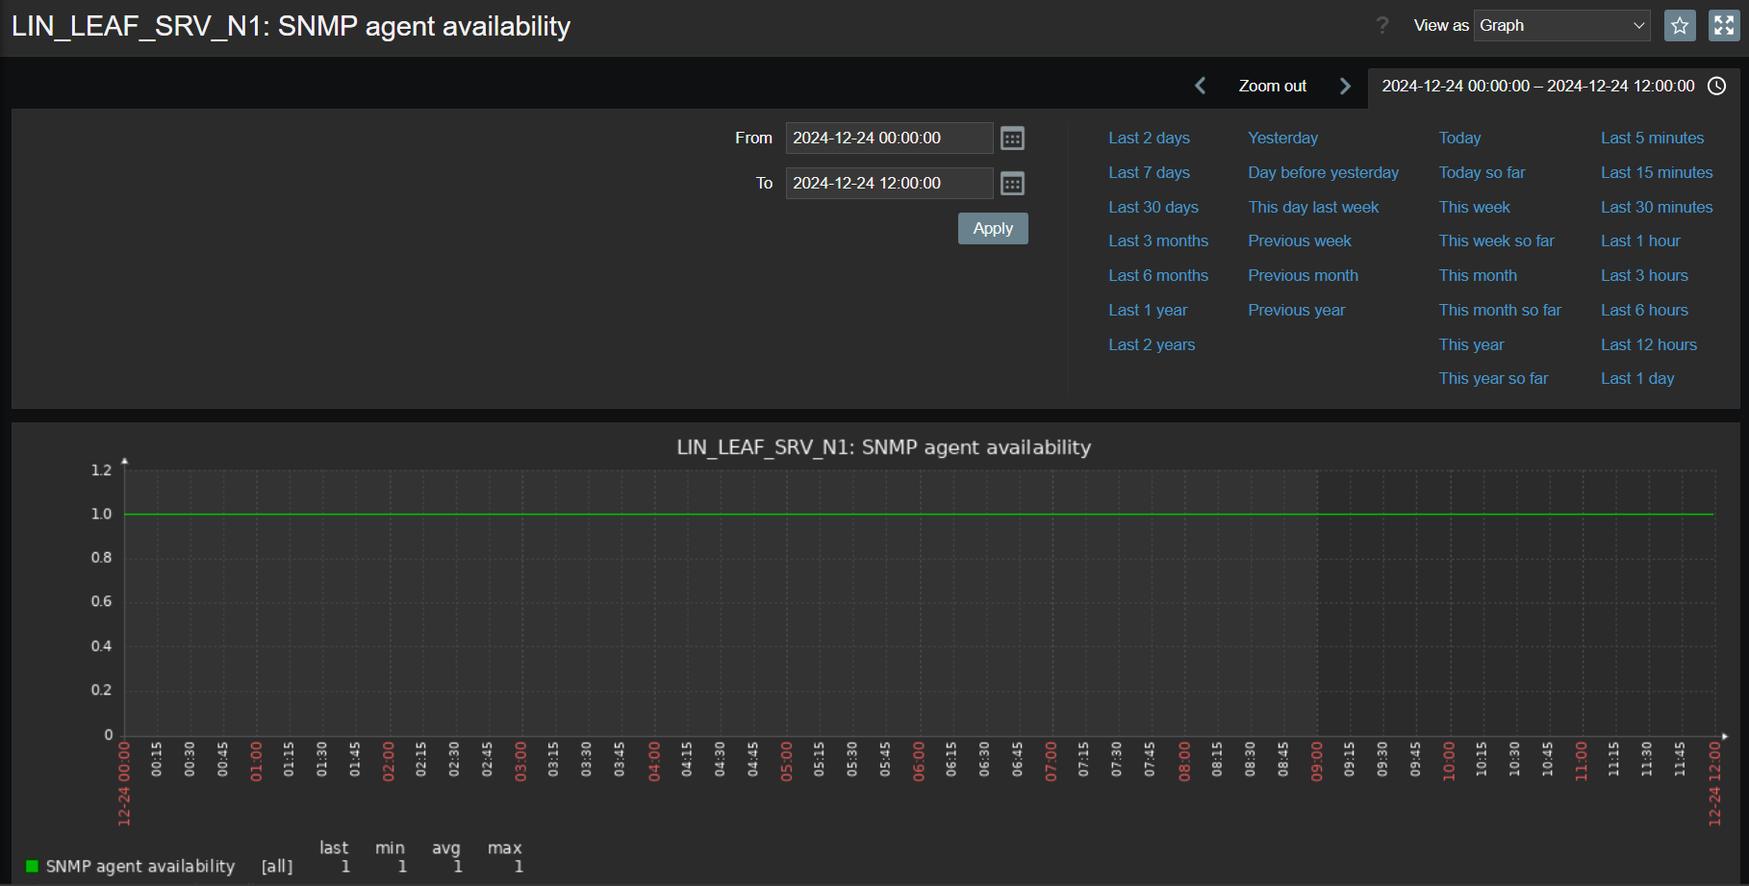Select the Last 7 days range
The image size is (1749, 886).
(x=1149, y=173)
